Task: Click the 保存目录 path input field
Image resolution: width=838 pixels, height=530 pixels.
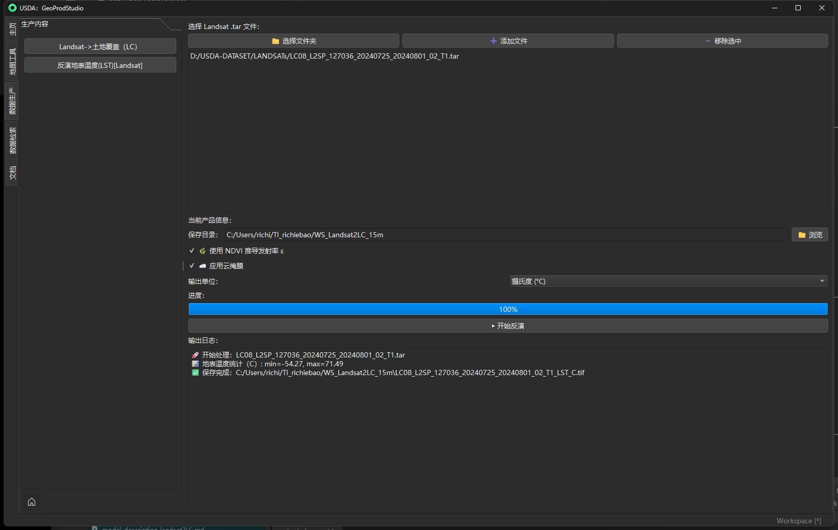Action: click(506, 235)
